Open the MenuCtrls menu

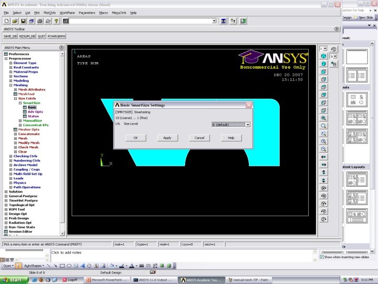point(119,13)
